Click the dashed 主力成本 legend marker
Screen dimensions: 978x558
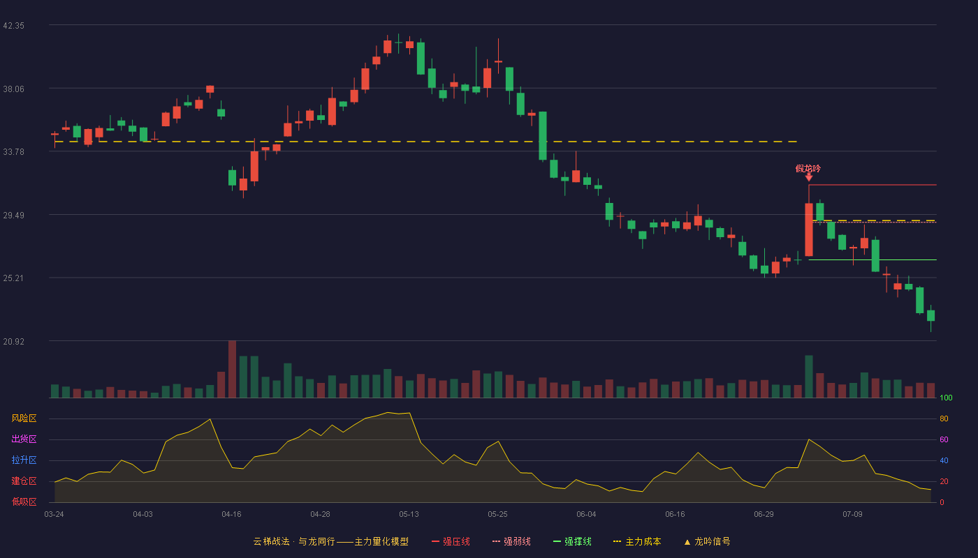(x=617, y=541)
